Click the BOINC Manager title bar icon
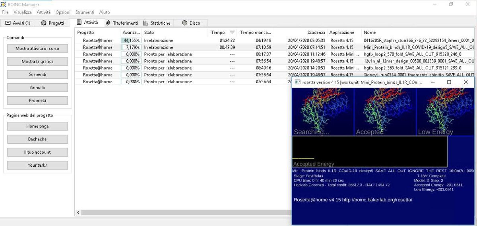477x226 pixels. (x=4, y=4)
